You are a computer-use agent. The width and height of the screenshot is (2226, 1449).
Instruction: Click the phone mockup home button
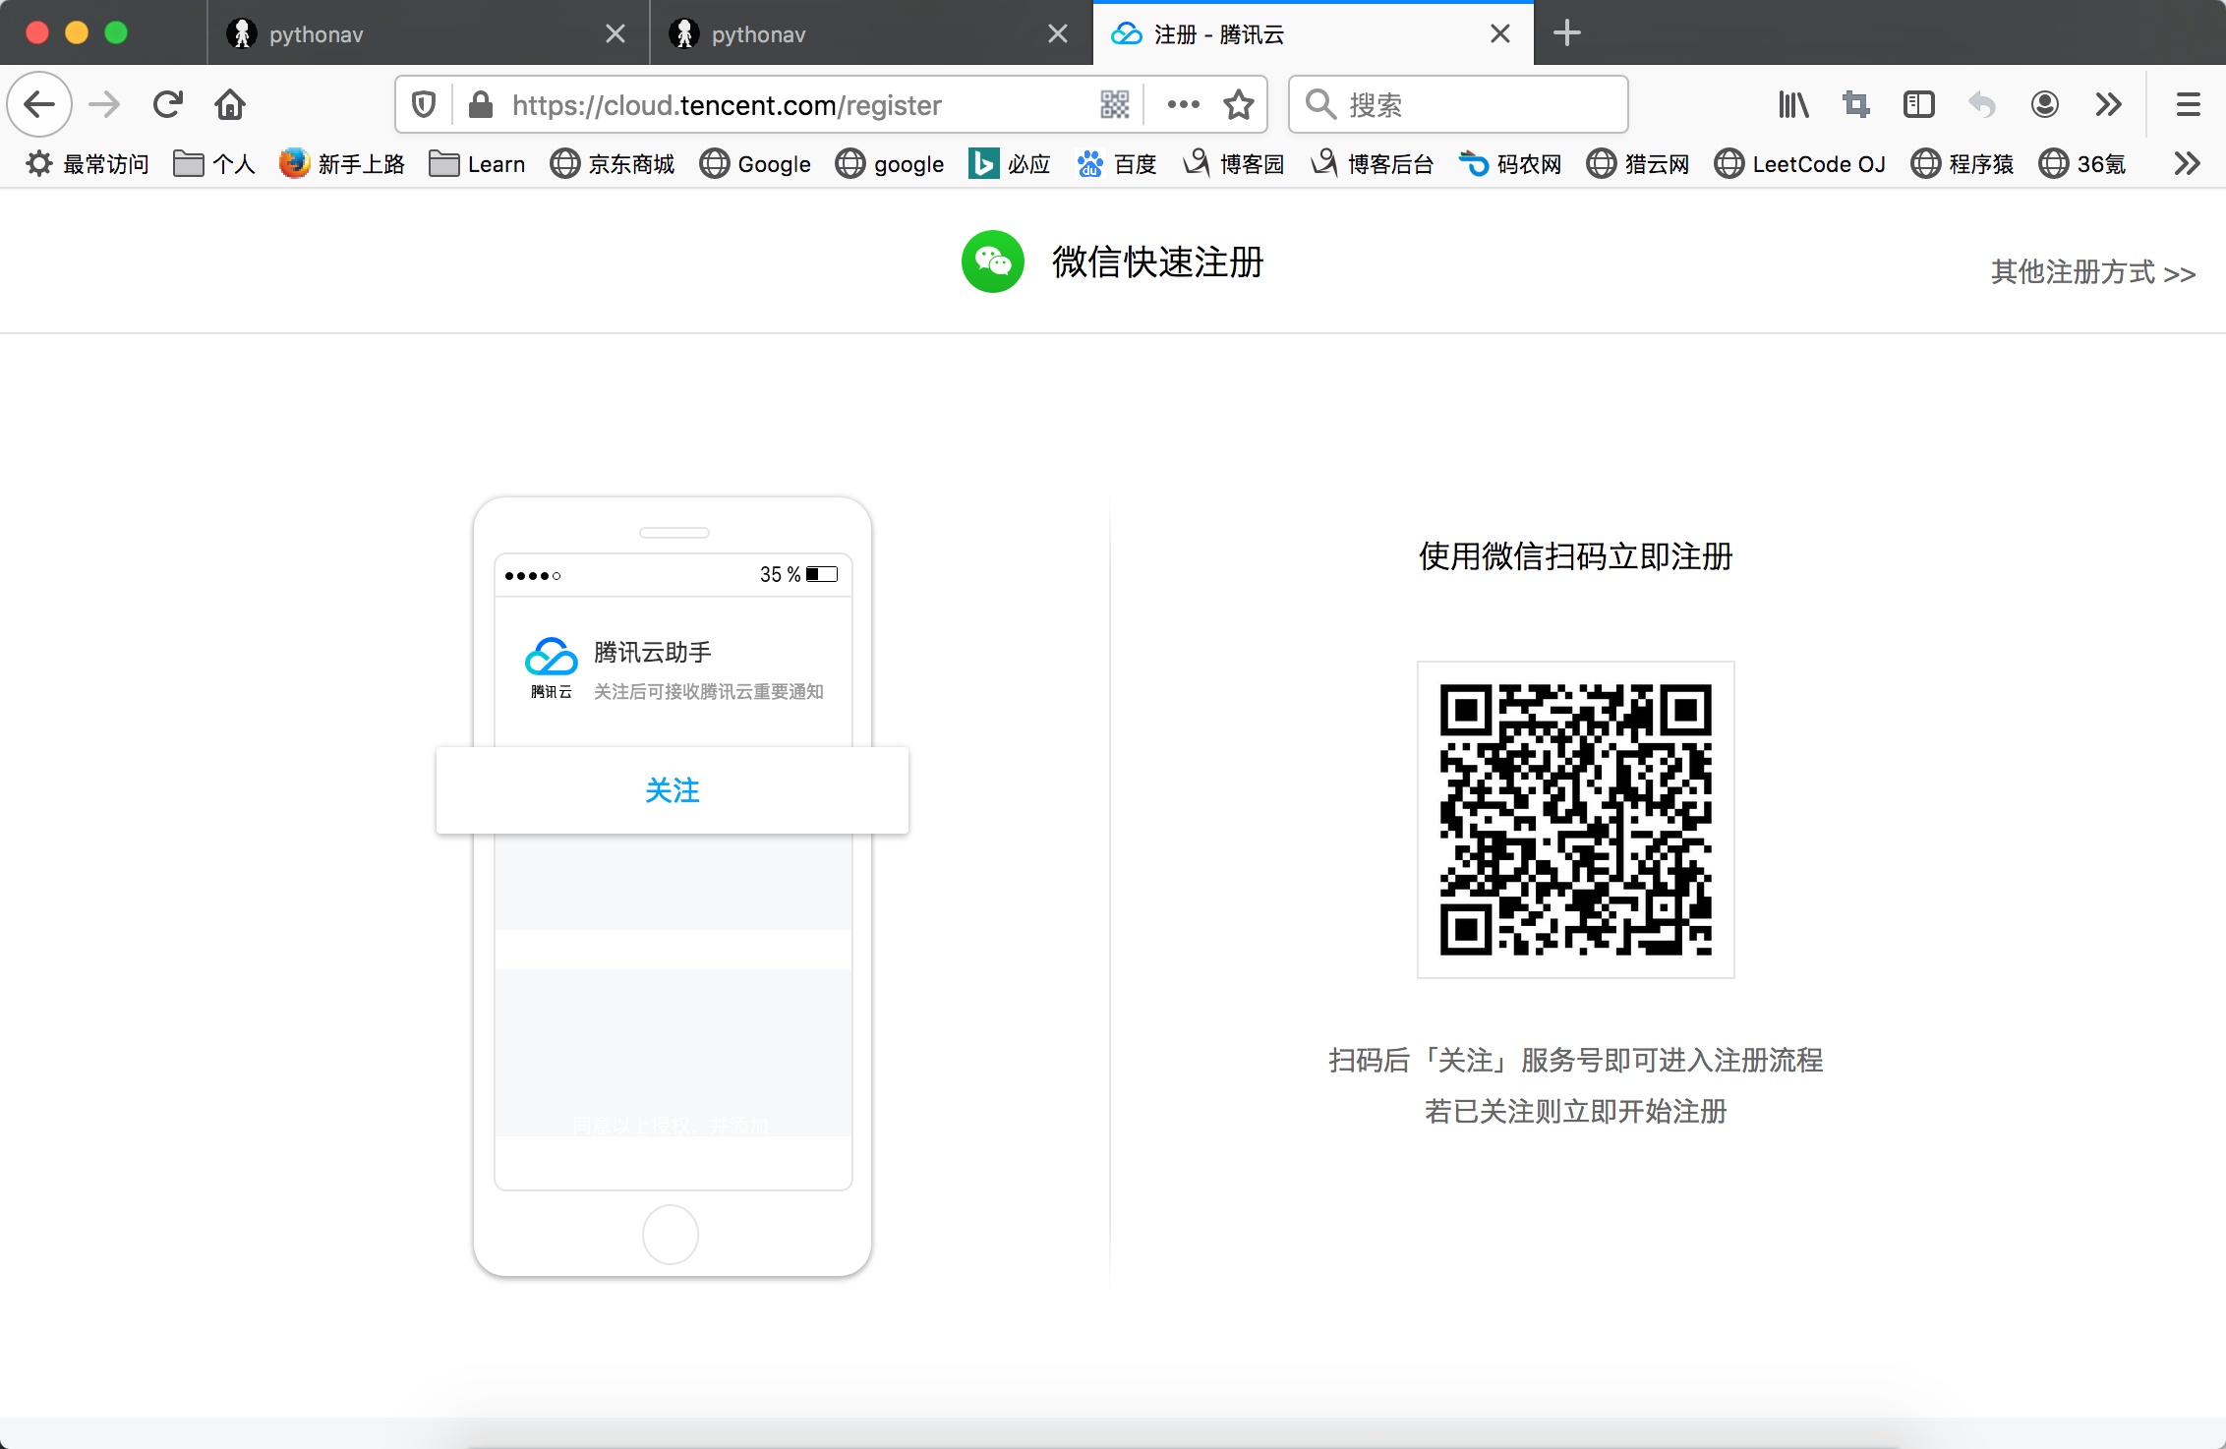(x=671, y=1235)
